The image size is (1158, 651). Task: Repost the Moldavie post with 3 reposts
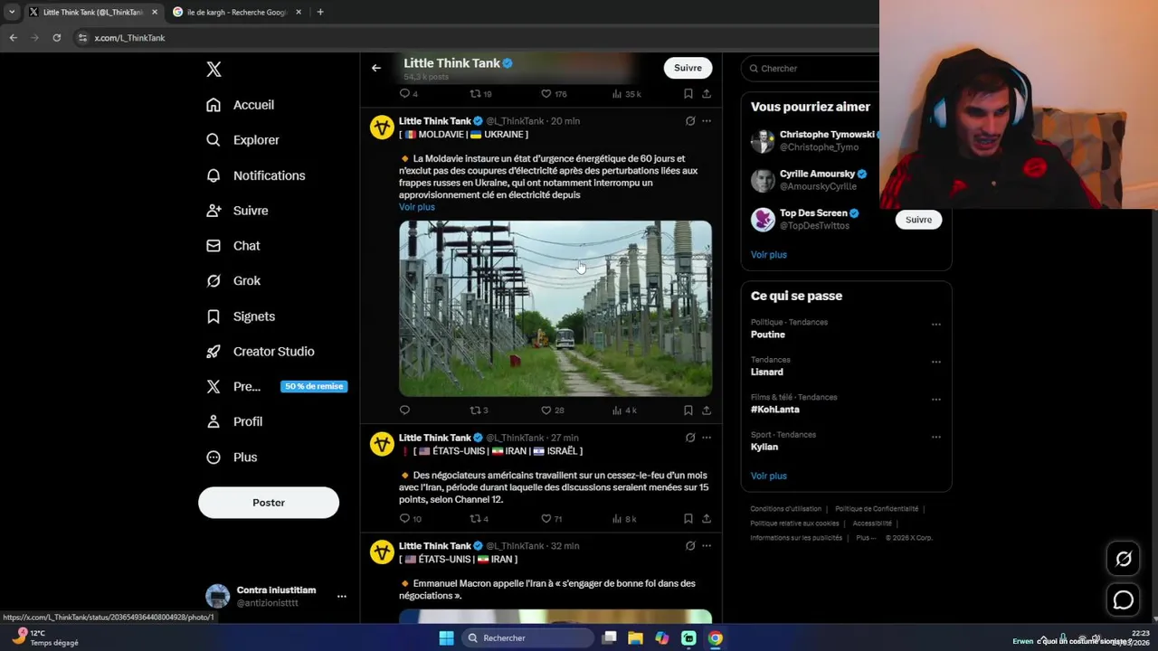pos(479,410)
